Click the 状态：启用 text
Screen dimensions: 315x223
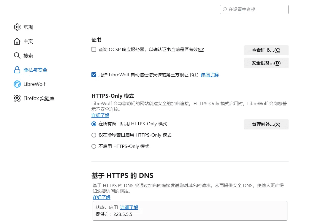tap(107, 207)
